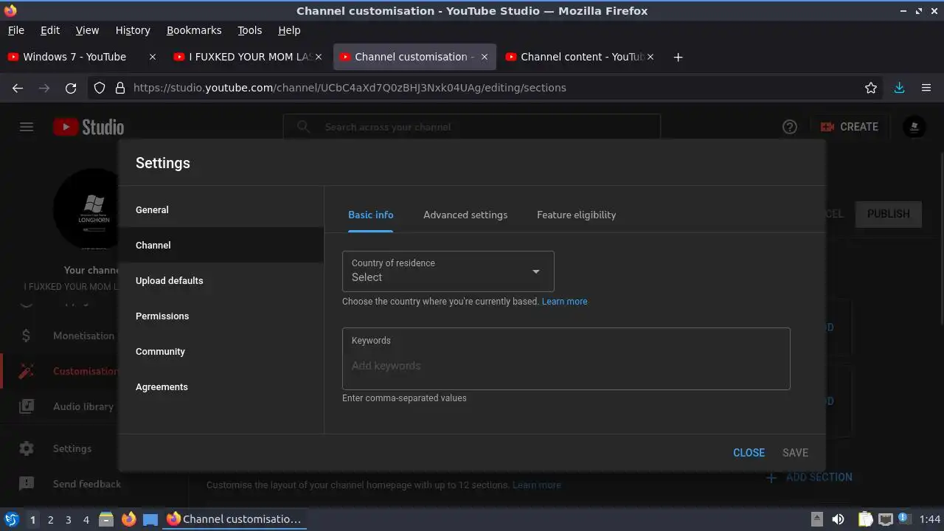This screenshot has height=531, width=944.
Task: Click the Customisation wand icon in the sidebar
Action: [x=27, y=371]
